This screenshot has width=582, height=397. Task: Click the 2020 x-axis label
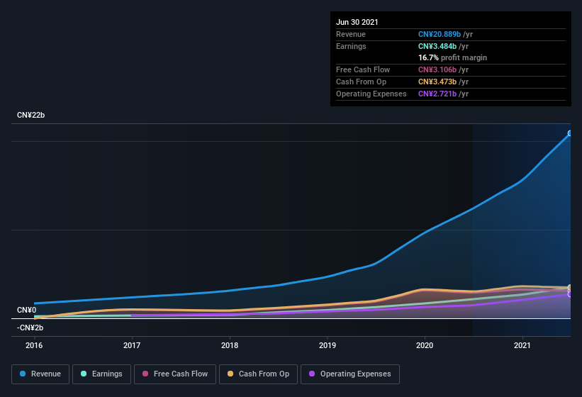425,345
